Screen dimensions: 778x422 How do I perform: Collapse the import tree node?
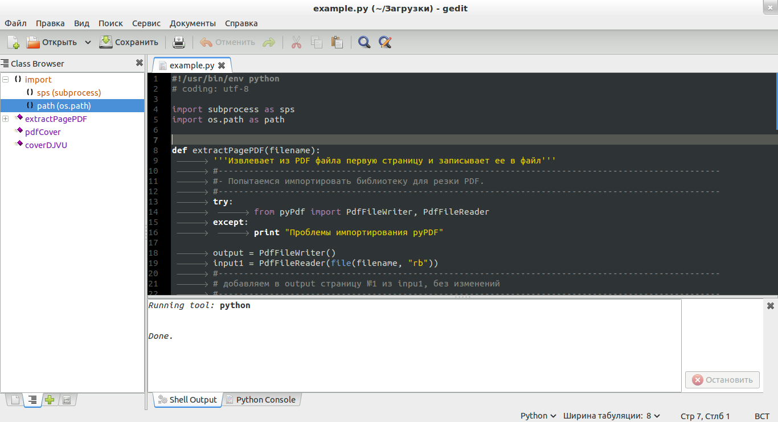[x=6, y=80]
